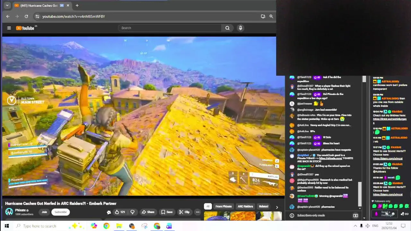
Task: Select the Related filter chip
Action: coord(263,207)
